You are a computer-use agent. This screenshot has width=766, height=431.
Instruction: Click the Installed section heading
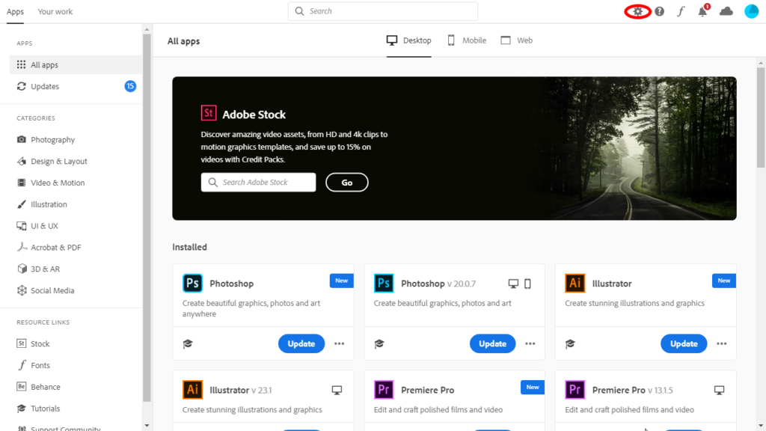189,247
